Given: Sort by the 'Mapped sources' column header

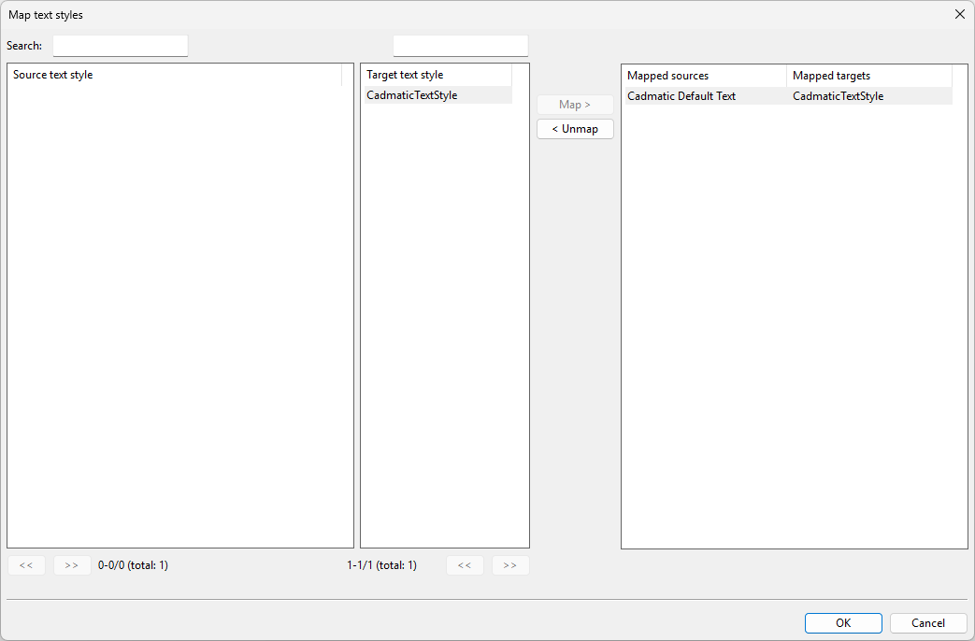Looking at the screenshot, I should [703, 76].
